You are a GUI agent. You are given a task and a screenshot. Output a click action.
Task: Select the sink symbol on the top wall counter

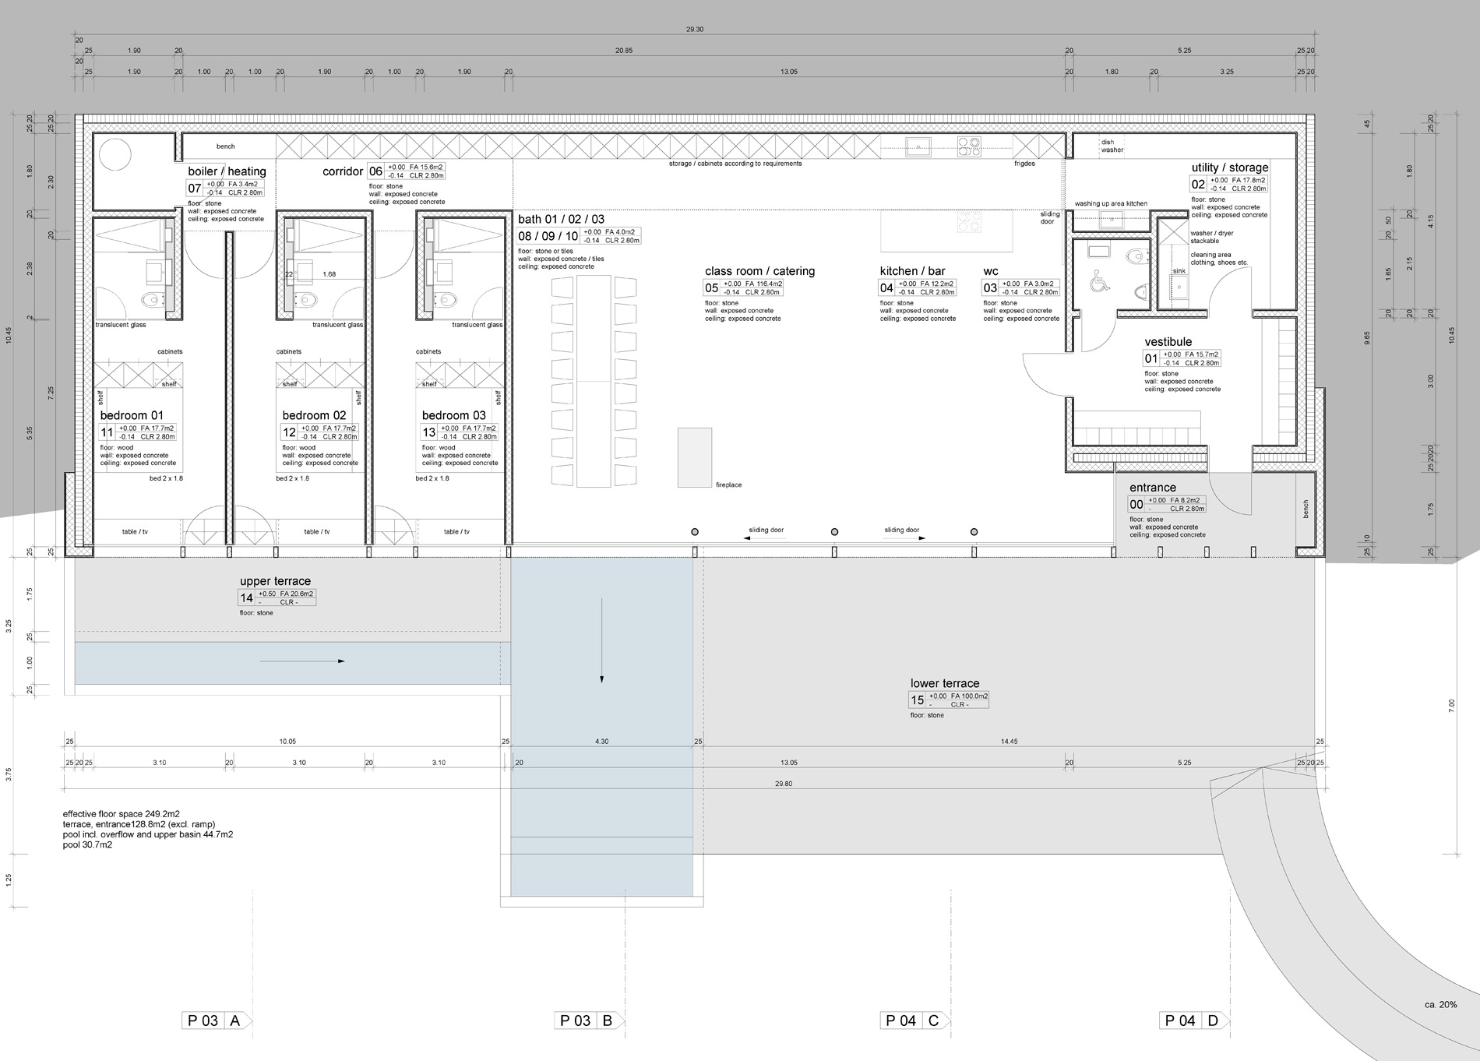pyautogui.click(x=918, y=145)
